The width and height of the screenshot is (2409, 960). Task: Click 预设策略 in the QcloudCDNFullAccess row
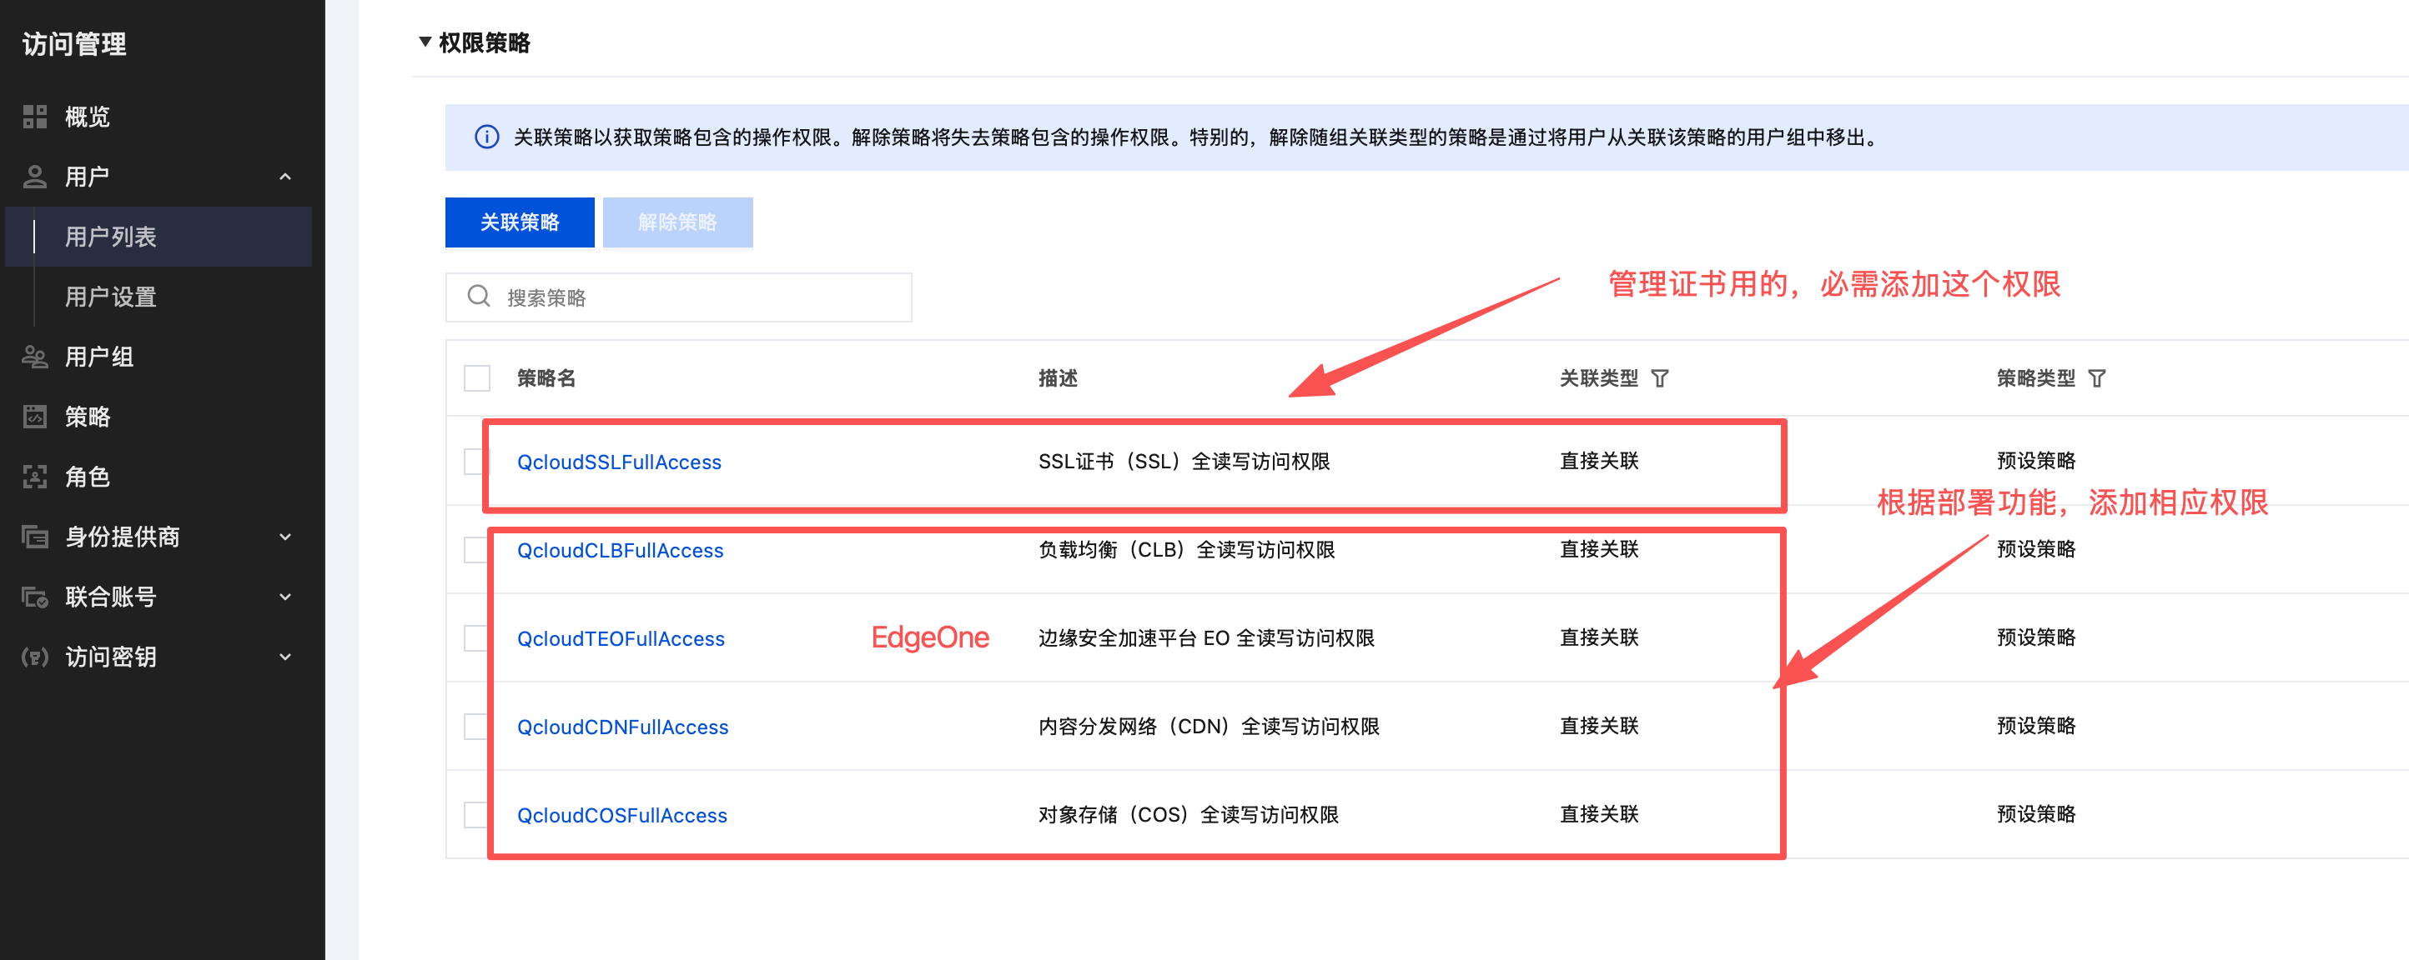click(2036, 727)
